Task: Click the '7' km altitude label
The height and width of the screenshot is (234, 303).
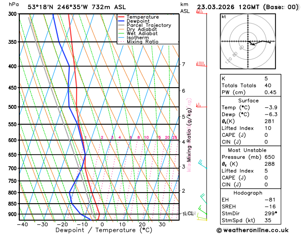Action: coord(184,64)
